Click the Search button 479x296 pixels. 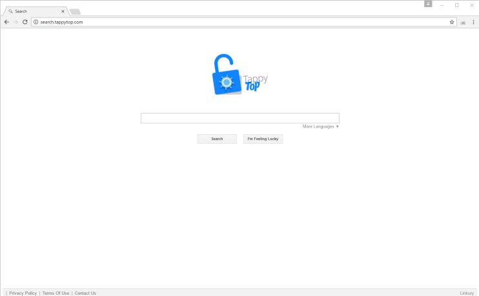click(217, 139)
